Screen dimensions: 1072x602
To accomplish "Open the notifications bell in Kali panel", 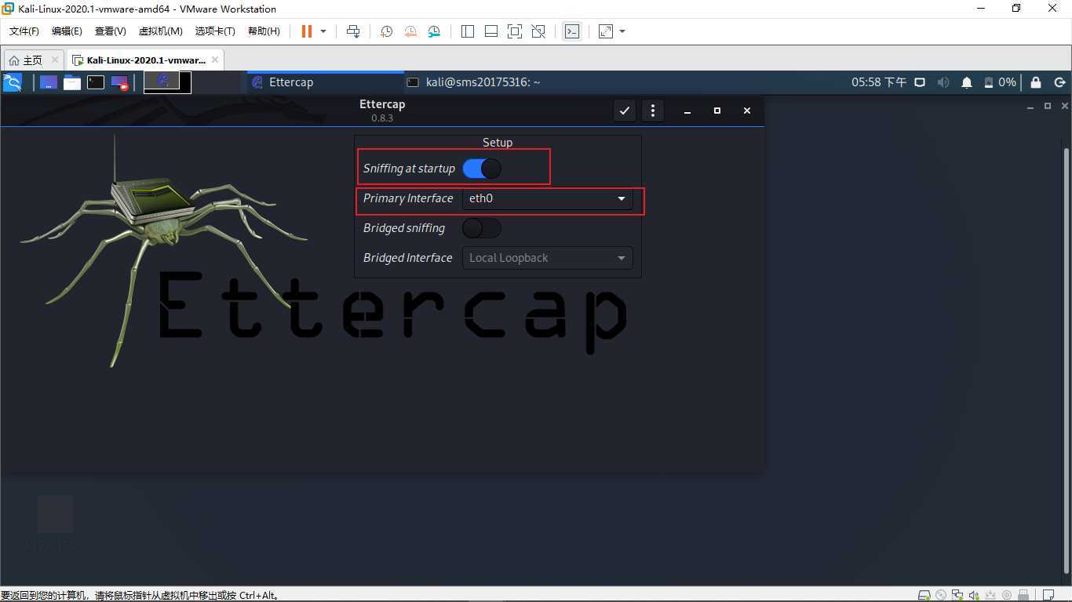I will pos(967,82).
